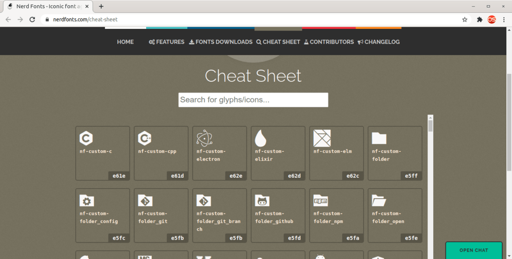Click the nf-custom-folder_git icon
The height and width of the screenshot is (259, 512).
(144, 200)
